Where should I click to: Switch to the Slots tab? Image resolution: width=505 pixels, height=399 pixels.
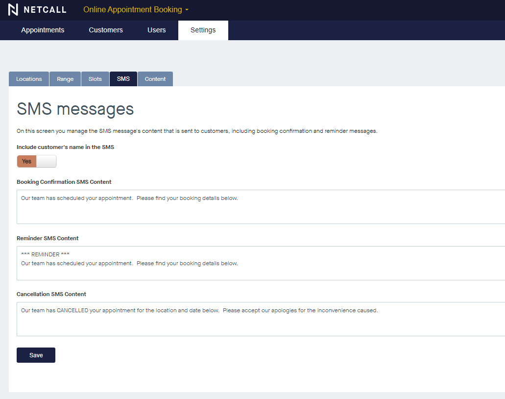pos(95,79)
